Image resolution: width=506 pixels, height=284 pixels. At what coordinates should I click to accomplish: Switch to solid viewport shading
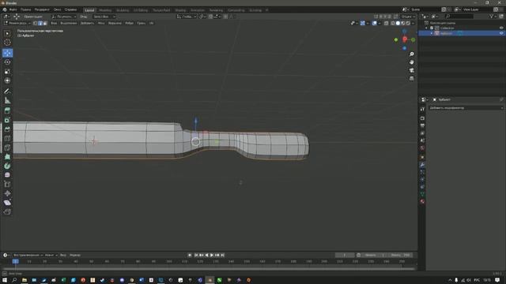398,23
